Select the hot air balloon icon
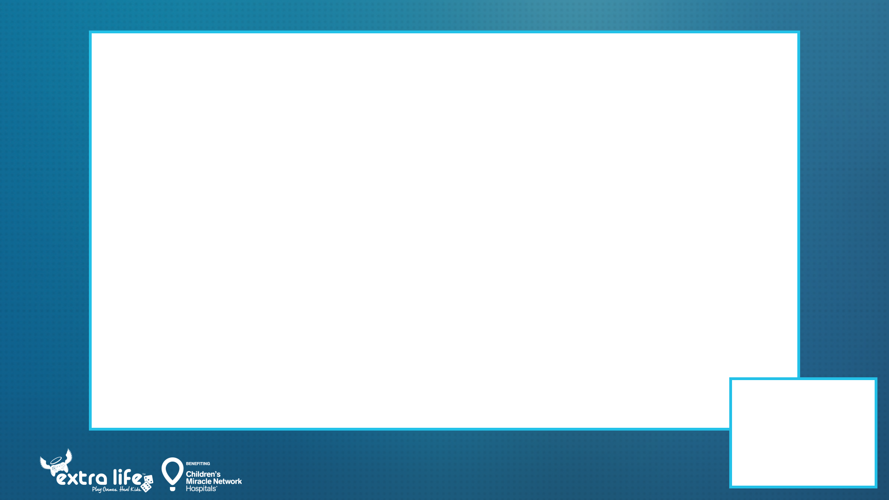 [x=172, y=471]
